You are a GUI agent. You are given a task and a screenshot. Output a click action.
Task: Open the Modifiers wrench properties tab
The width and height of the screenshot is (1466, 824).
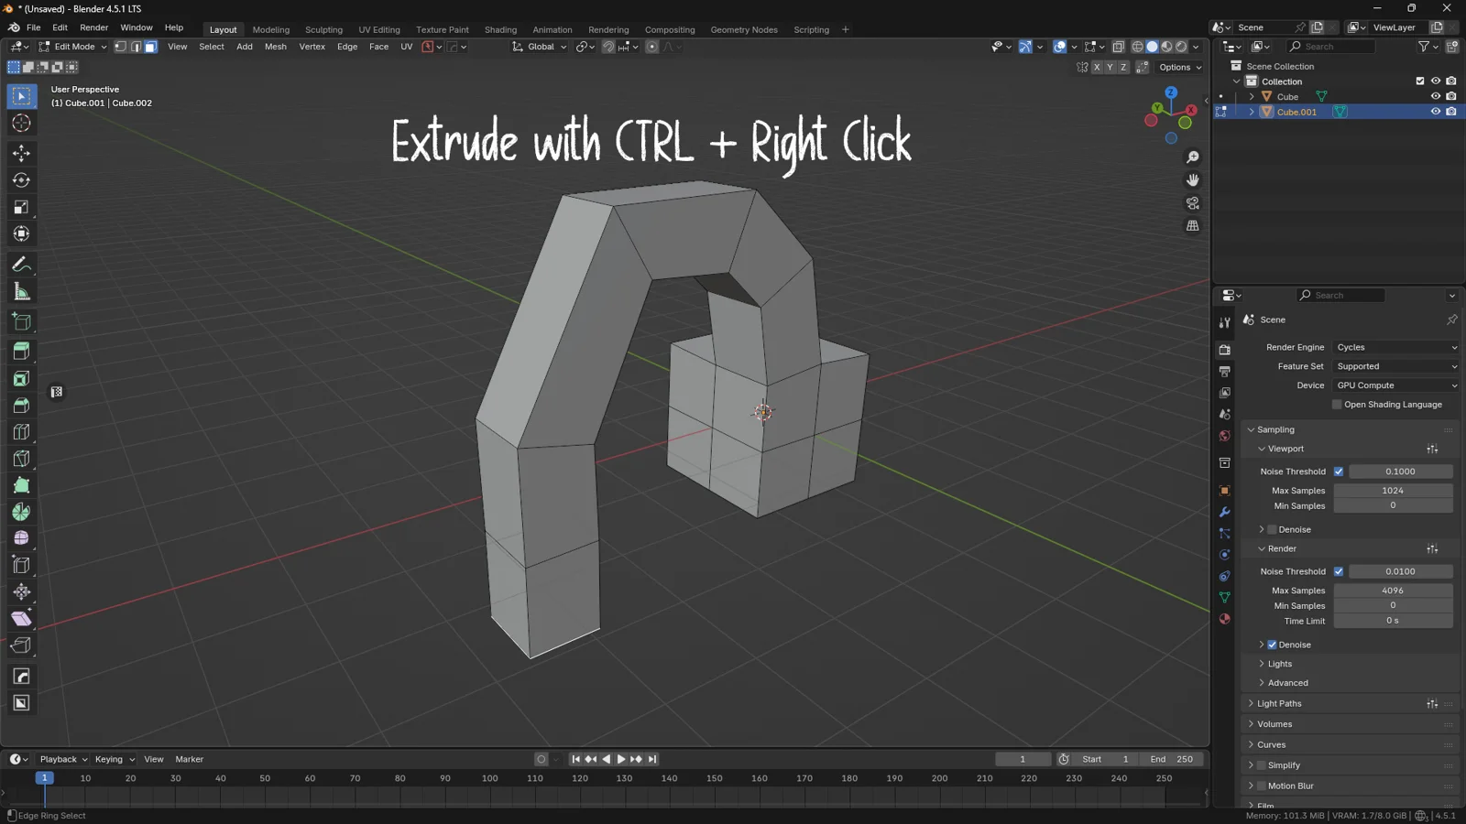point(1224,513)
